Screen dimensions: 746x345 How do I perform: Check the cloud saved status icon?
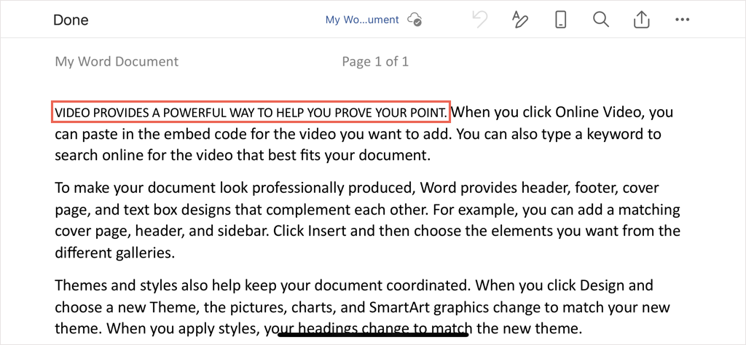click(415, 20)
